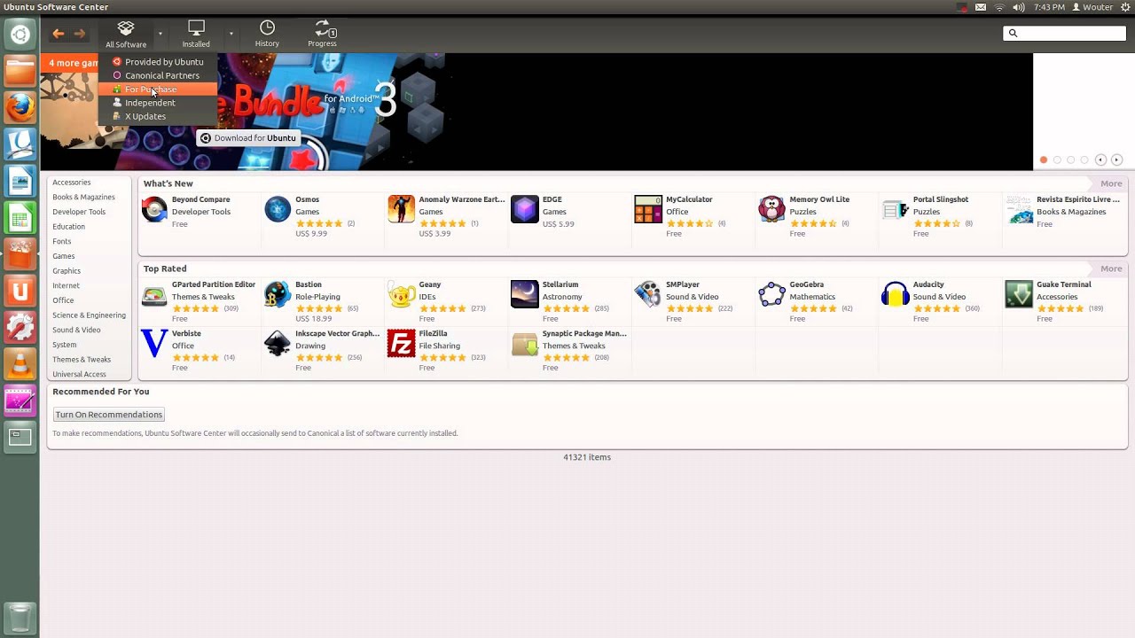Open SMPlayer app icon
The height and width of the screenshot is (638, 1135).
(648, 294)
